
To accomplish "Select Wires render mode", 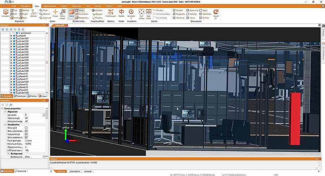I will (79, 10).
